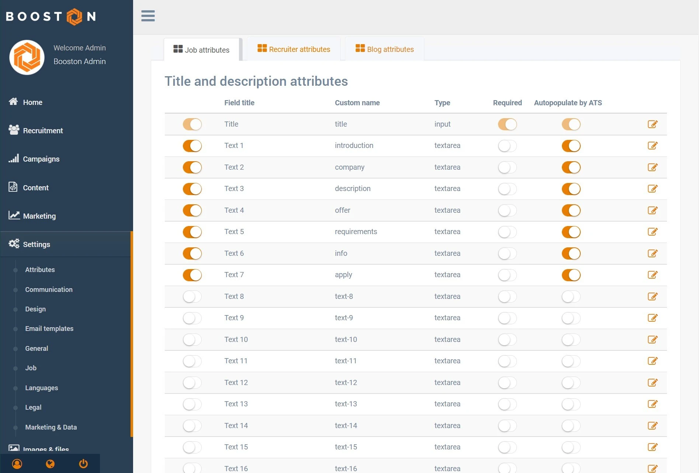
Task: Click the user profile icon in bottom bar
Action: pyautogui.click(x=17, y=463)
